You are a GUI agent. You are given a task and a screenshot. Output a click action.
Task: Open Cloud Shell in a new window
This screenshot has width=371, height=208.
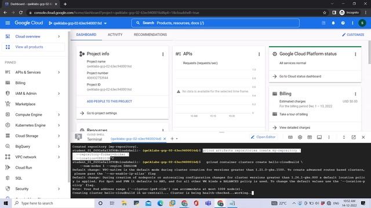tap(354, 137)
